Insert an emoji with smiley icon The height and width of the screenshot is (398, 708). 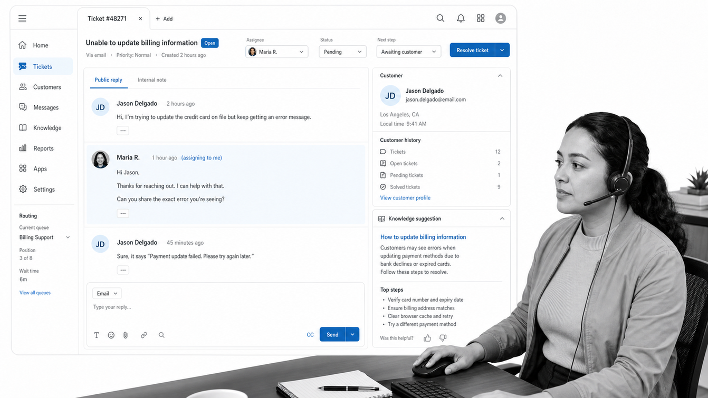(x=111, y=335)
